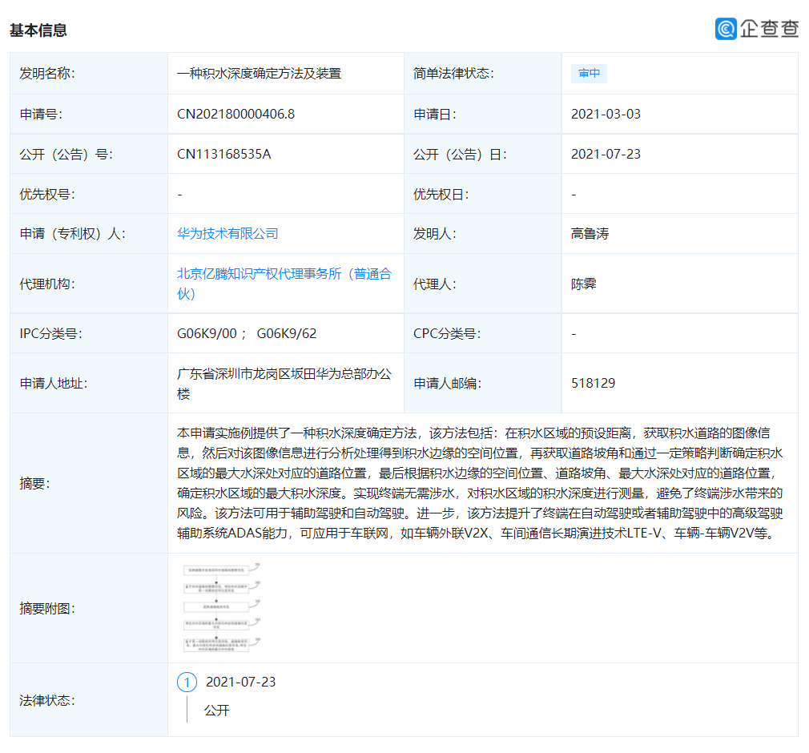Click the blue 企查查 circular brand icon
Image resolution: width=809 pixels, height=753 pixels.
[x=726, y=28]
